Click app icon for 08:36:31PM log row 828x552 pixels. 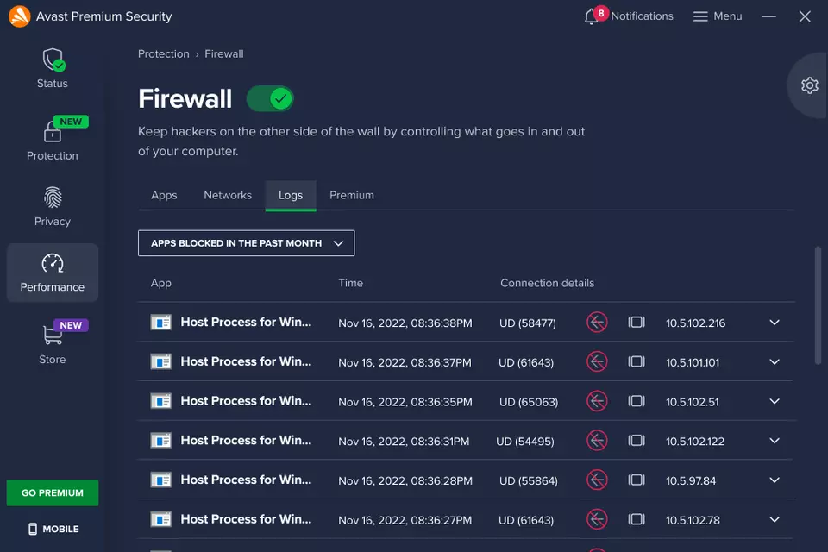(x=160, y=441)
